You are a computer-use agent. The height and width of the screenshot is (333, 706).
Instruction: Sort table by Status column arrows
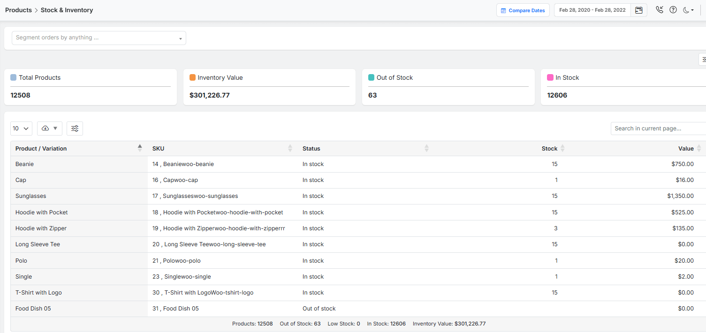[426, 148]
